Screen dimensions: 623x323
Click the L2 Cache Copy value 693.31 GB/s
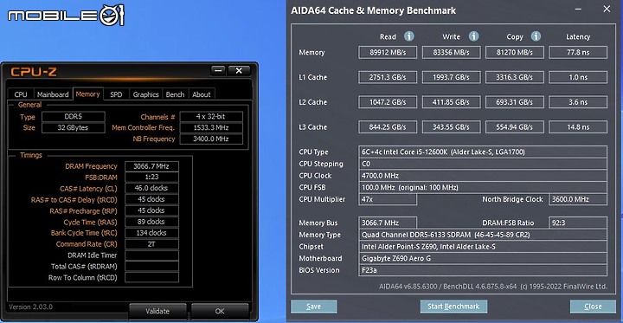tap(515, 102)
